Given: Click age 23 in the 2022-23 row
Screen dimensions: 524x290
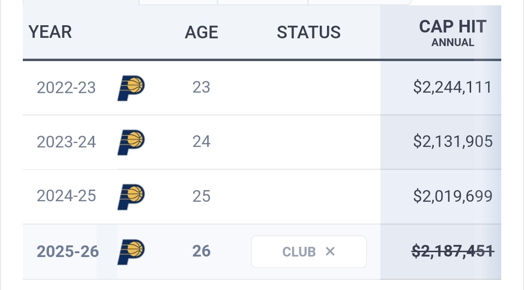Looking at the screenshot, I should click(201, 87).
